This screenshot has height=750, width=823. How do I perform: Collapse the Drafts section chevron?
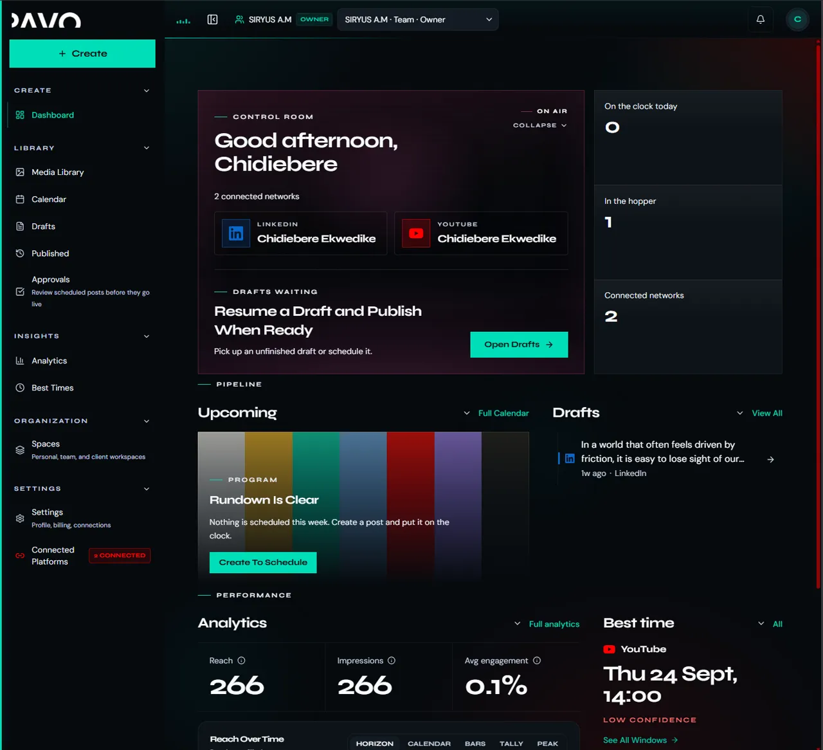point(740,414)
